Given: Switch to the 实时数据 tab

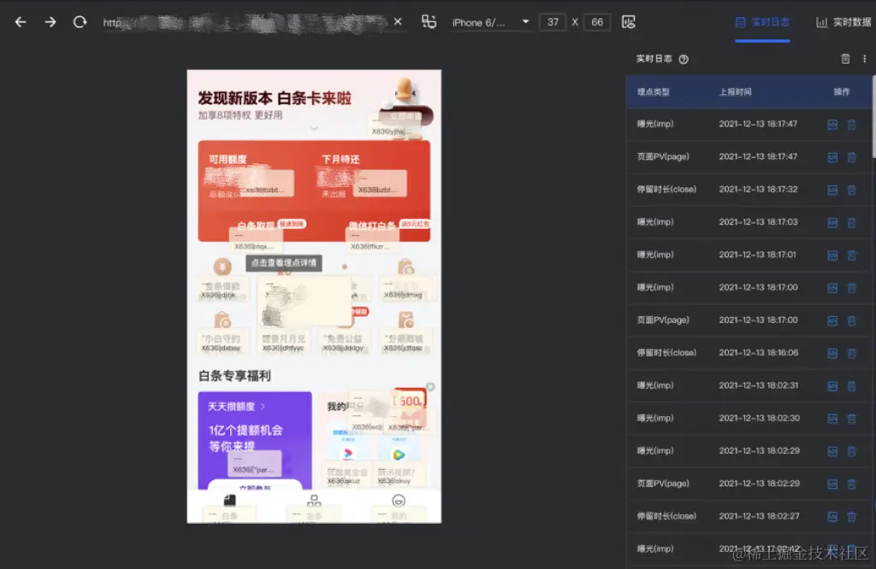Looking at the screenshot, I should pos(843,22).
